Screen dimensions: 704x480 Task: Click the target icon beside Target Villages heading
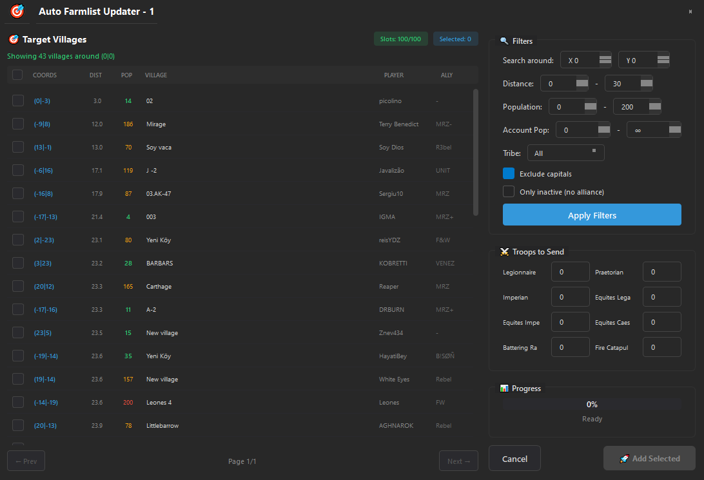[14, 39]
